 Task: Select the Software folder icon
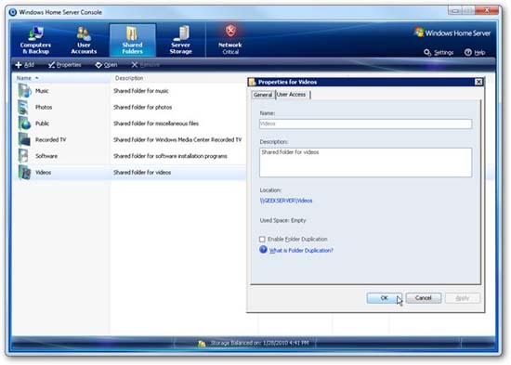click(23, 156)
